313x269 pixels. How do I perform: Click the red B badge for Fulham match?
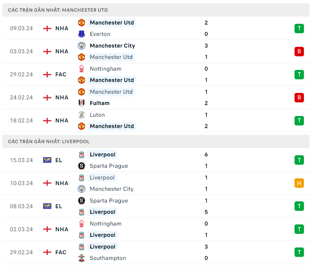pos(299,97)
